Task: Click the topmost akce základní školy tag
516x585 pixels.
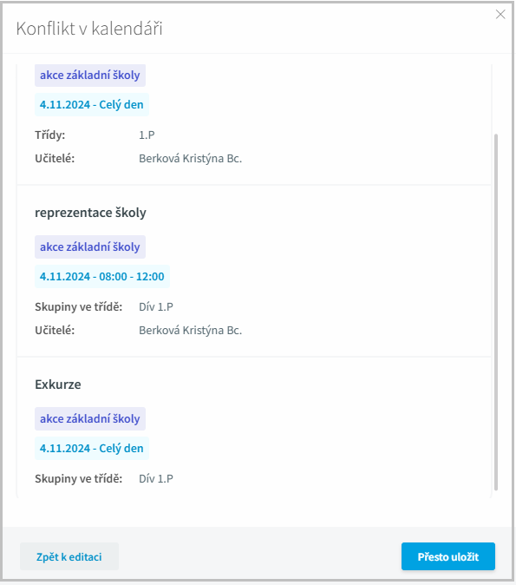Action: tap(90, 75)
